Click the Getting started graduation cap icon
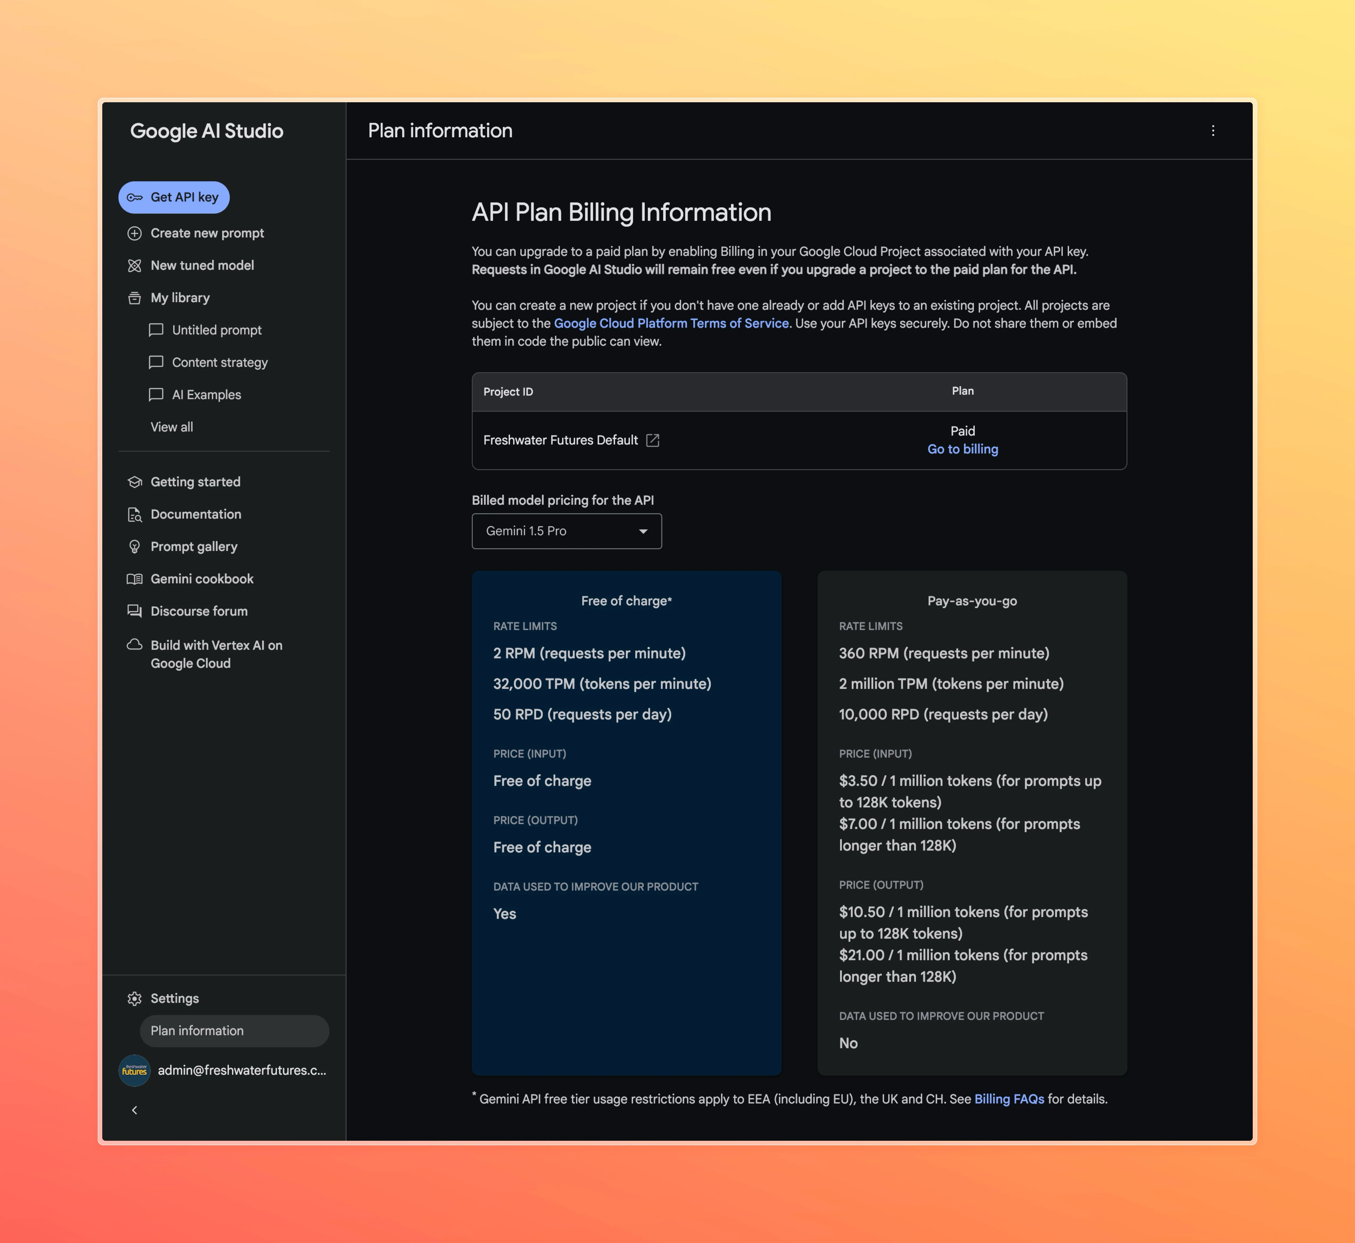1355x1243 pixels. click(x=134, y=482)
